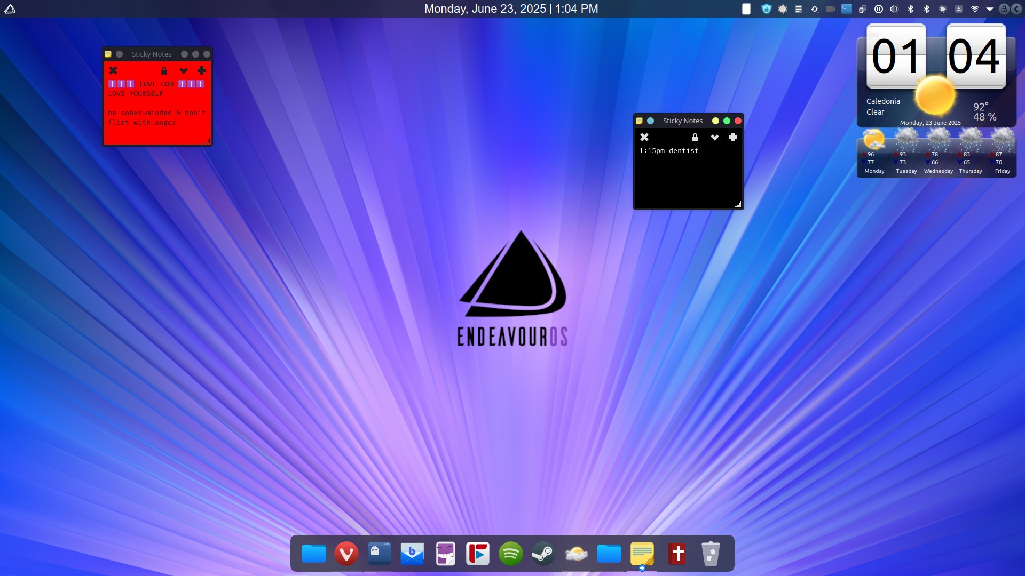This screenshot has width=1025, height=576.
Task: Open Steam from the dock
Action: tap(543, 554)
